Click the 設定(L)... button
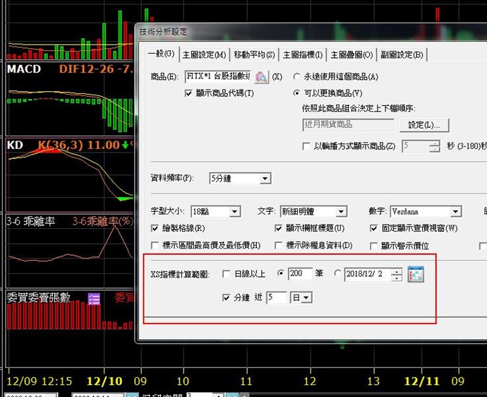The height and width of the screenshot is (397, 487). [x=424, y=125]
